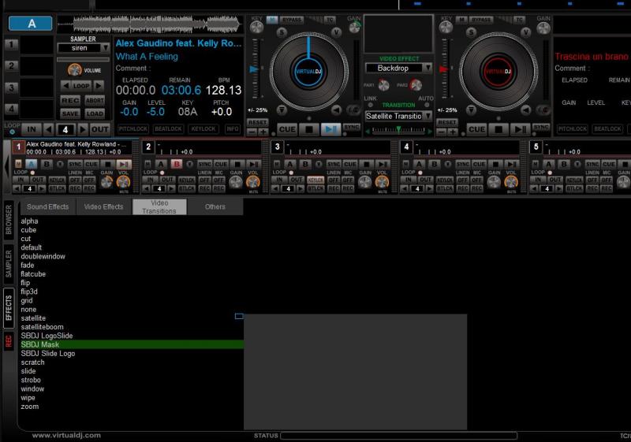
Task: Click the right deck CUE button
Action: (476, 129)
